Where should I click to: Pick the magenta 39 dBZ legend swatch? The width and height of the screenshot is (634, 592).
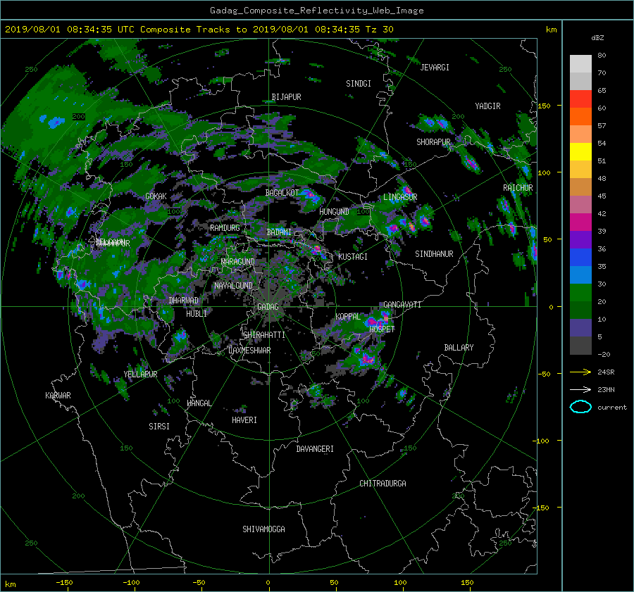pyautogui.click(x=580, y=222)
